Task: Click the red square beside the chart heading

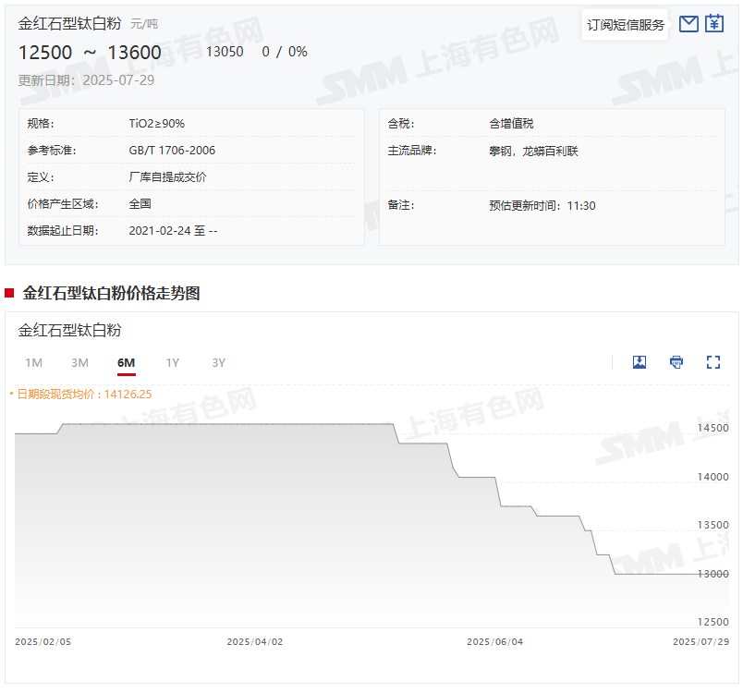Action: coord(9,294)
